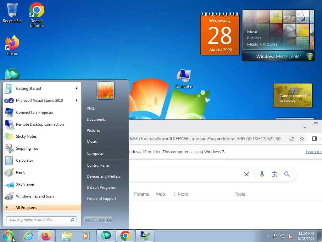Open Windows Media Player on taskbar
The image size is (322, 242).
[86, 236]
